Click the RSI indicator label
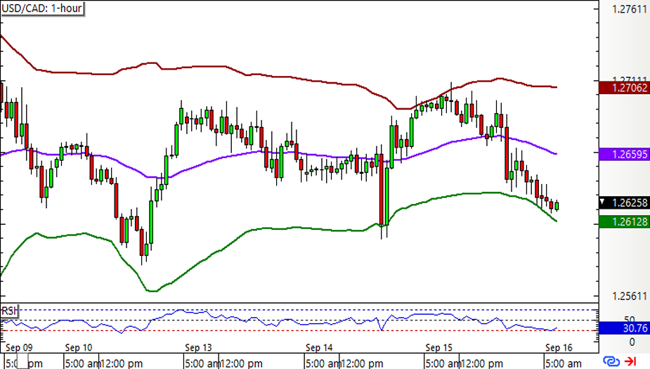 (10, 311)
